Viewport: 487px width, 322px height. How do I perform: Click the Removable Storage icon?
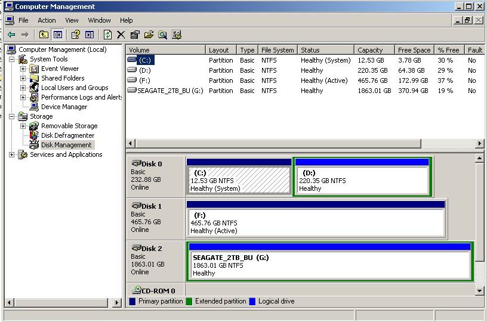[34, 126]
